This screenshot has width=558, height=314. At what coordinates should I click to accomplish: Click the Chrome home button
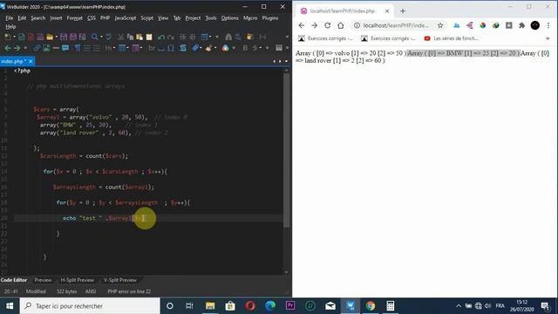point(341,25)
